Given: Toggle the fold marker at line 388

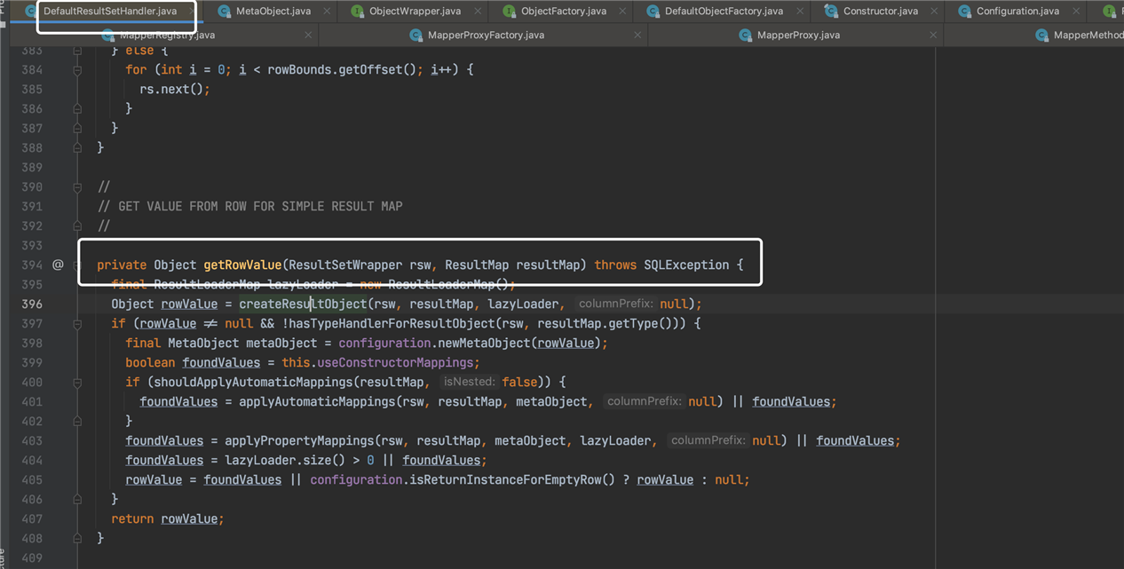Looking at the screenshot, I should 77,147.
